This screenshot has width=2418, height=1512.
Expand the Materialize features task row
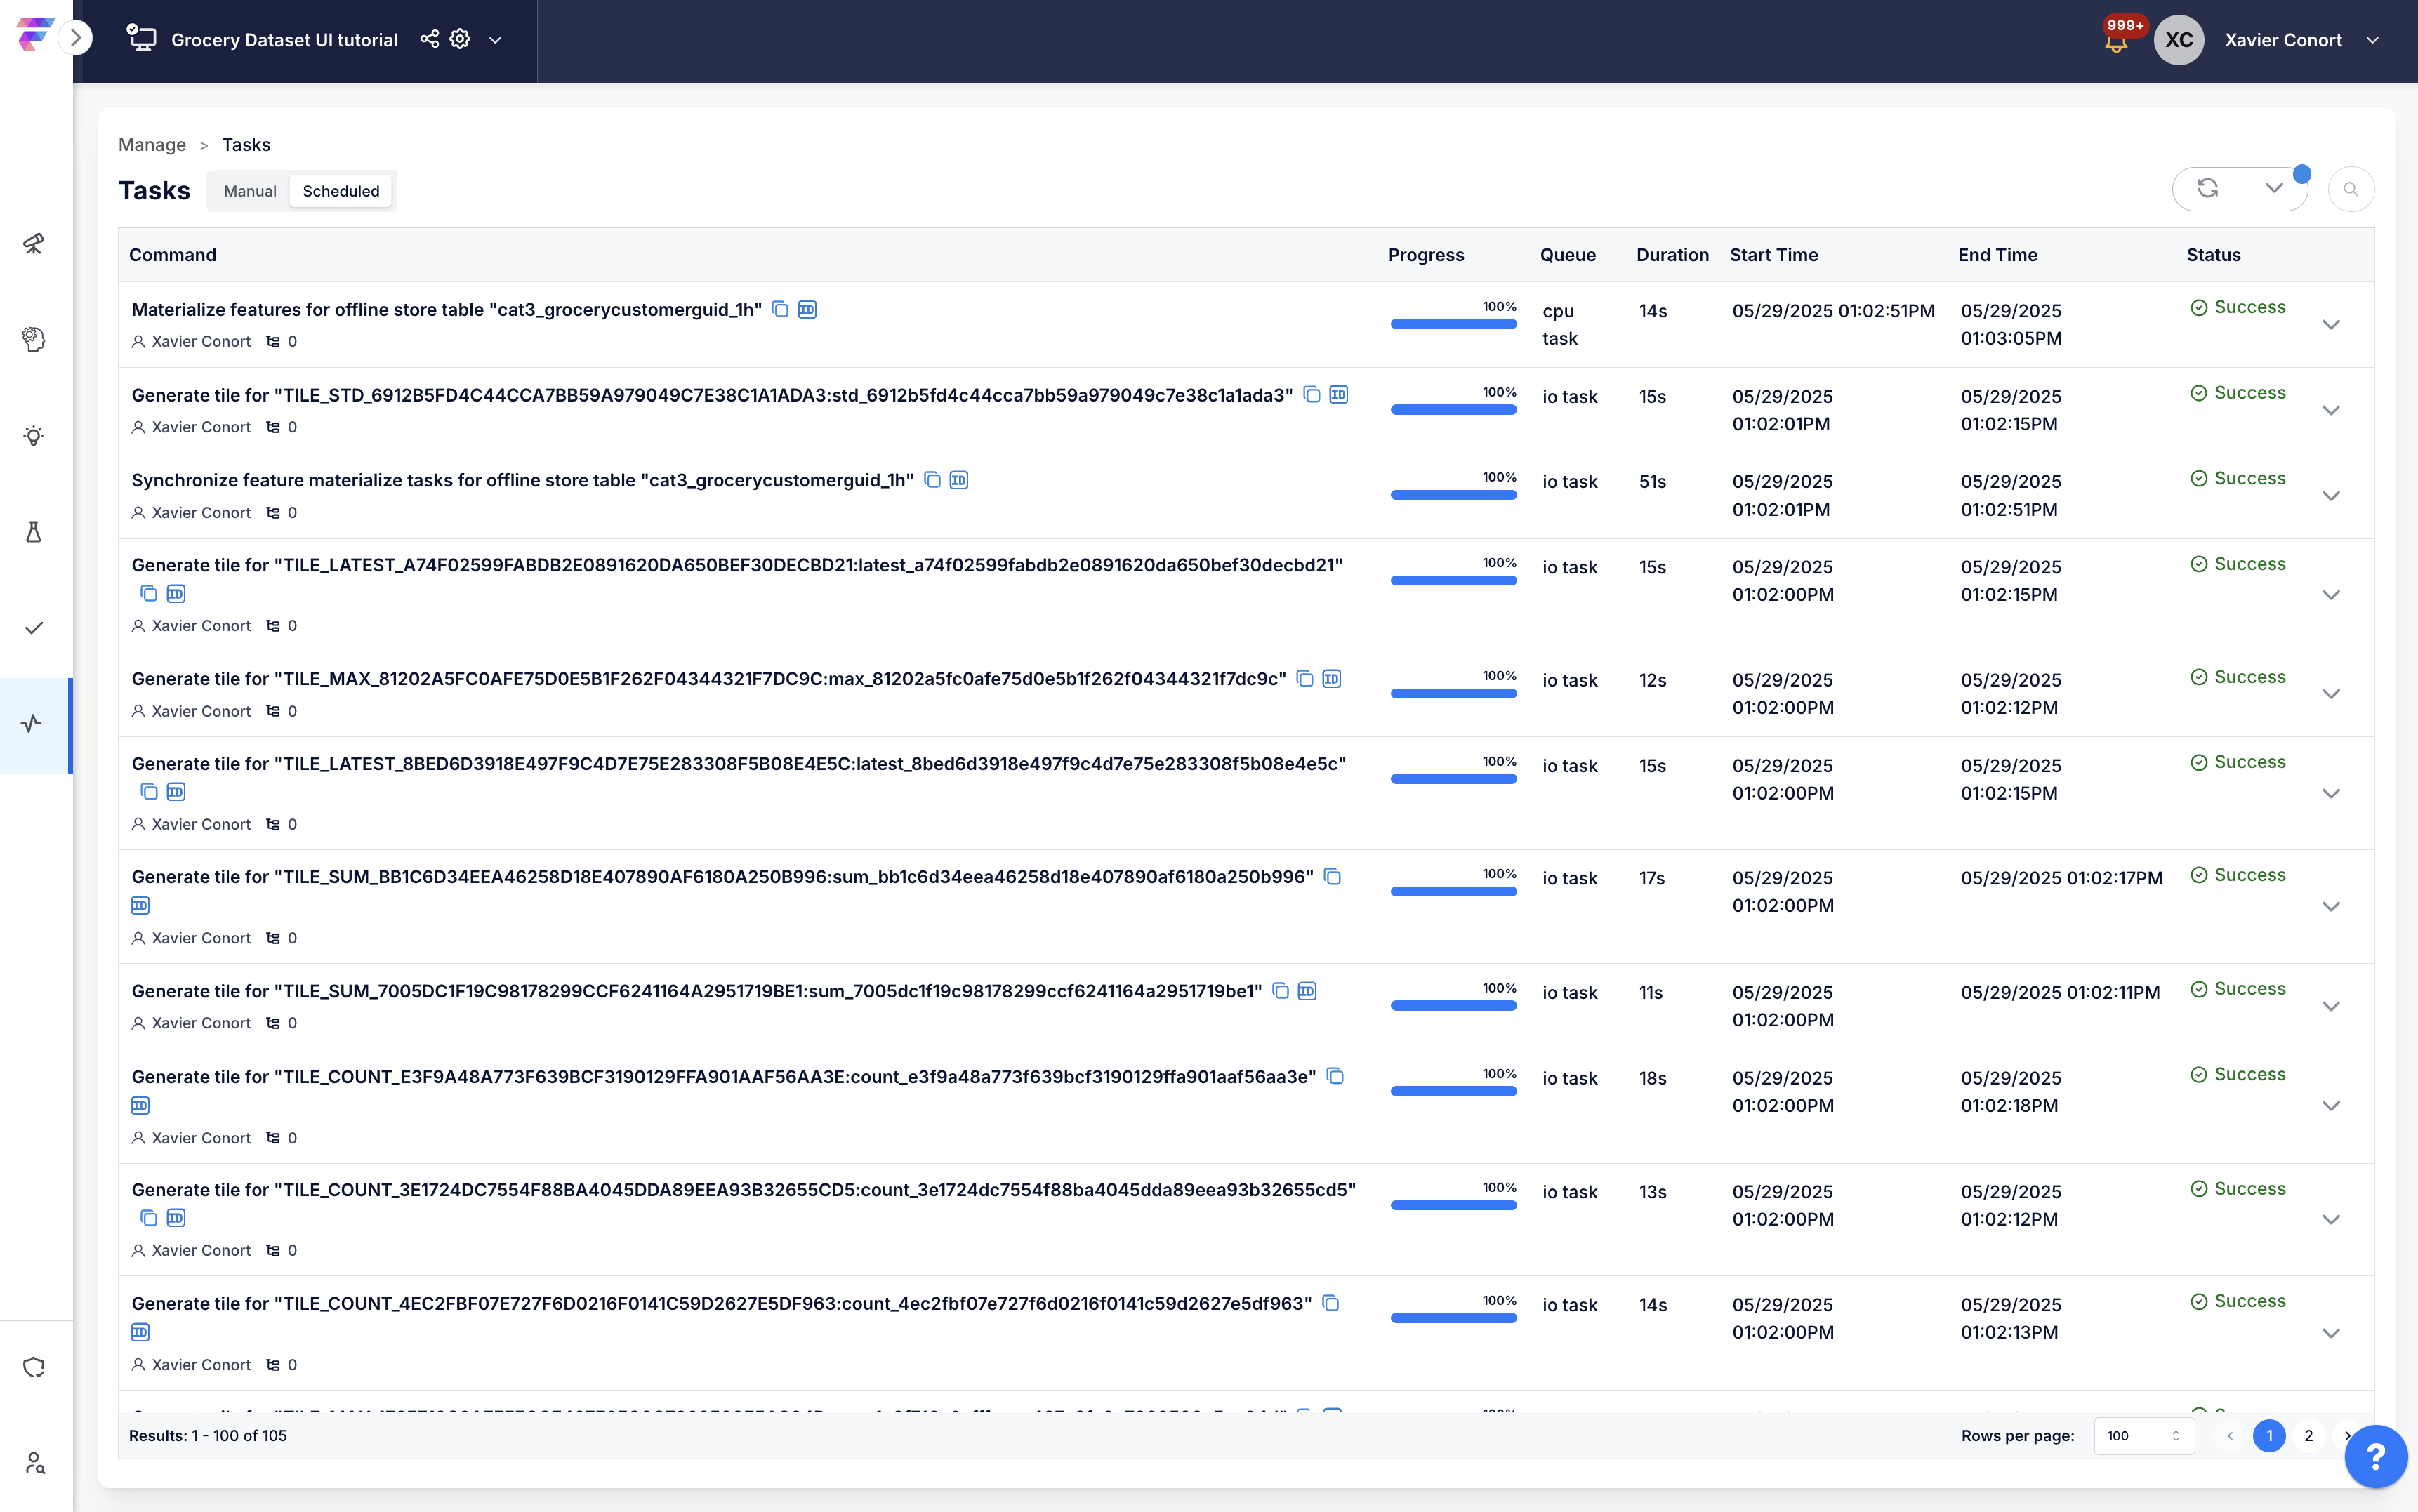pos(2331,325)
